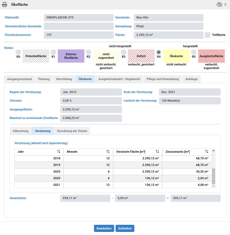Click the printer icon in the header
The height and width of the screenshot is (235, 230).
point(5,4)
